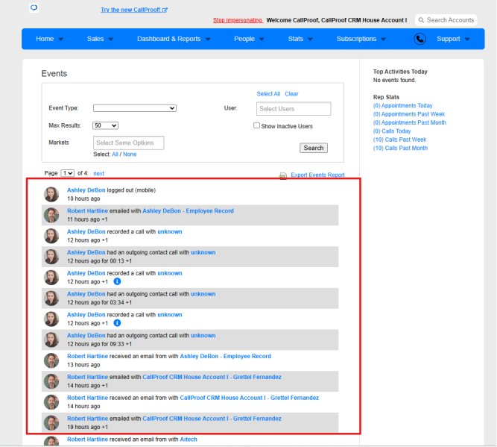Viewport: 497px width, 447px height.
Task: Click avatar beside '13 hours ago' email event
Action: tap(51, 360)
